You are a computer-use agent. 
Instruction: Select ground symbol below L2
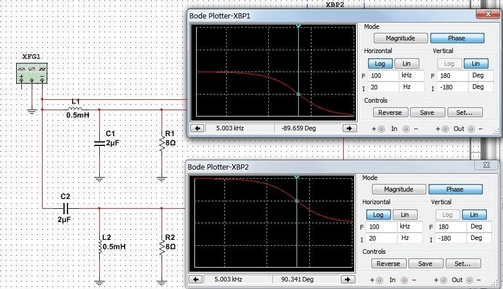click(99, 283)
